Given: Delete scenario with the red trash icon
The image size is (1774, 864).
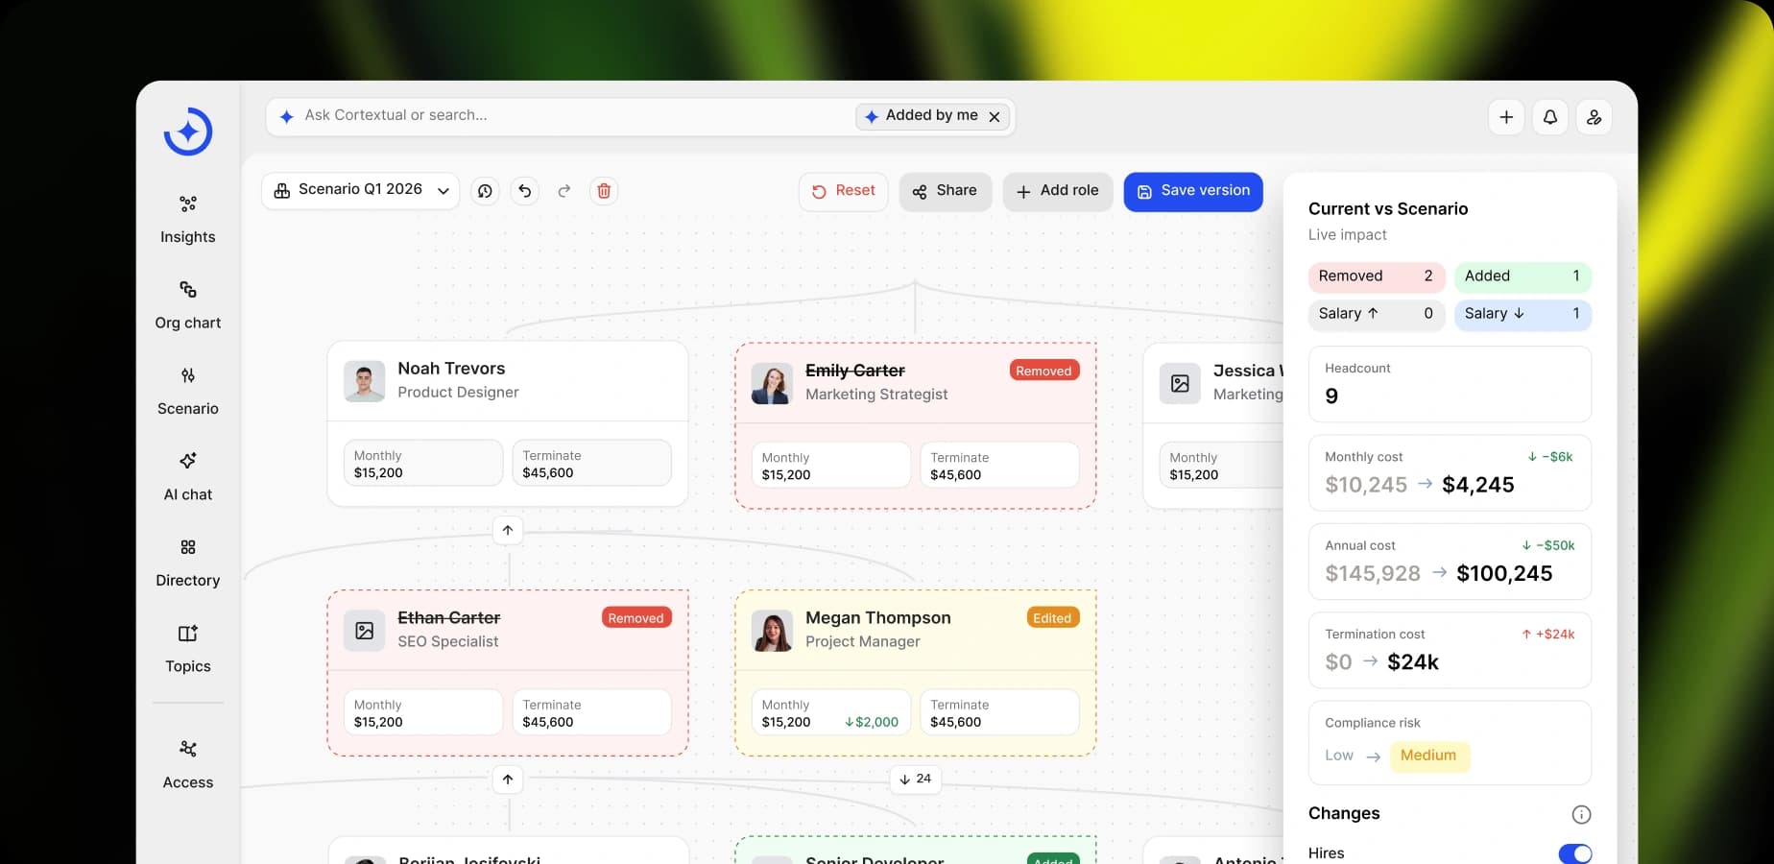Looking at the screenshot, I should [604, 191].
